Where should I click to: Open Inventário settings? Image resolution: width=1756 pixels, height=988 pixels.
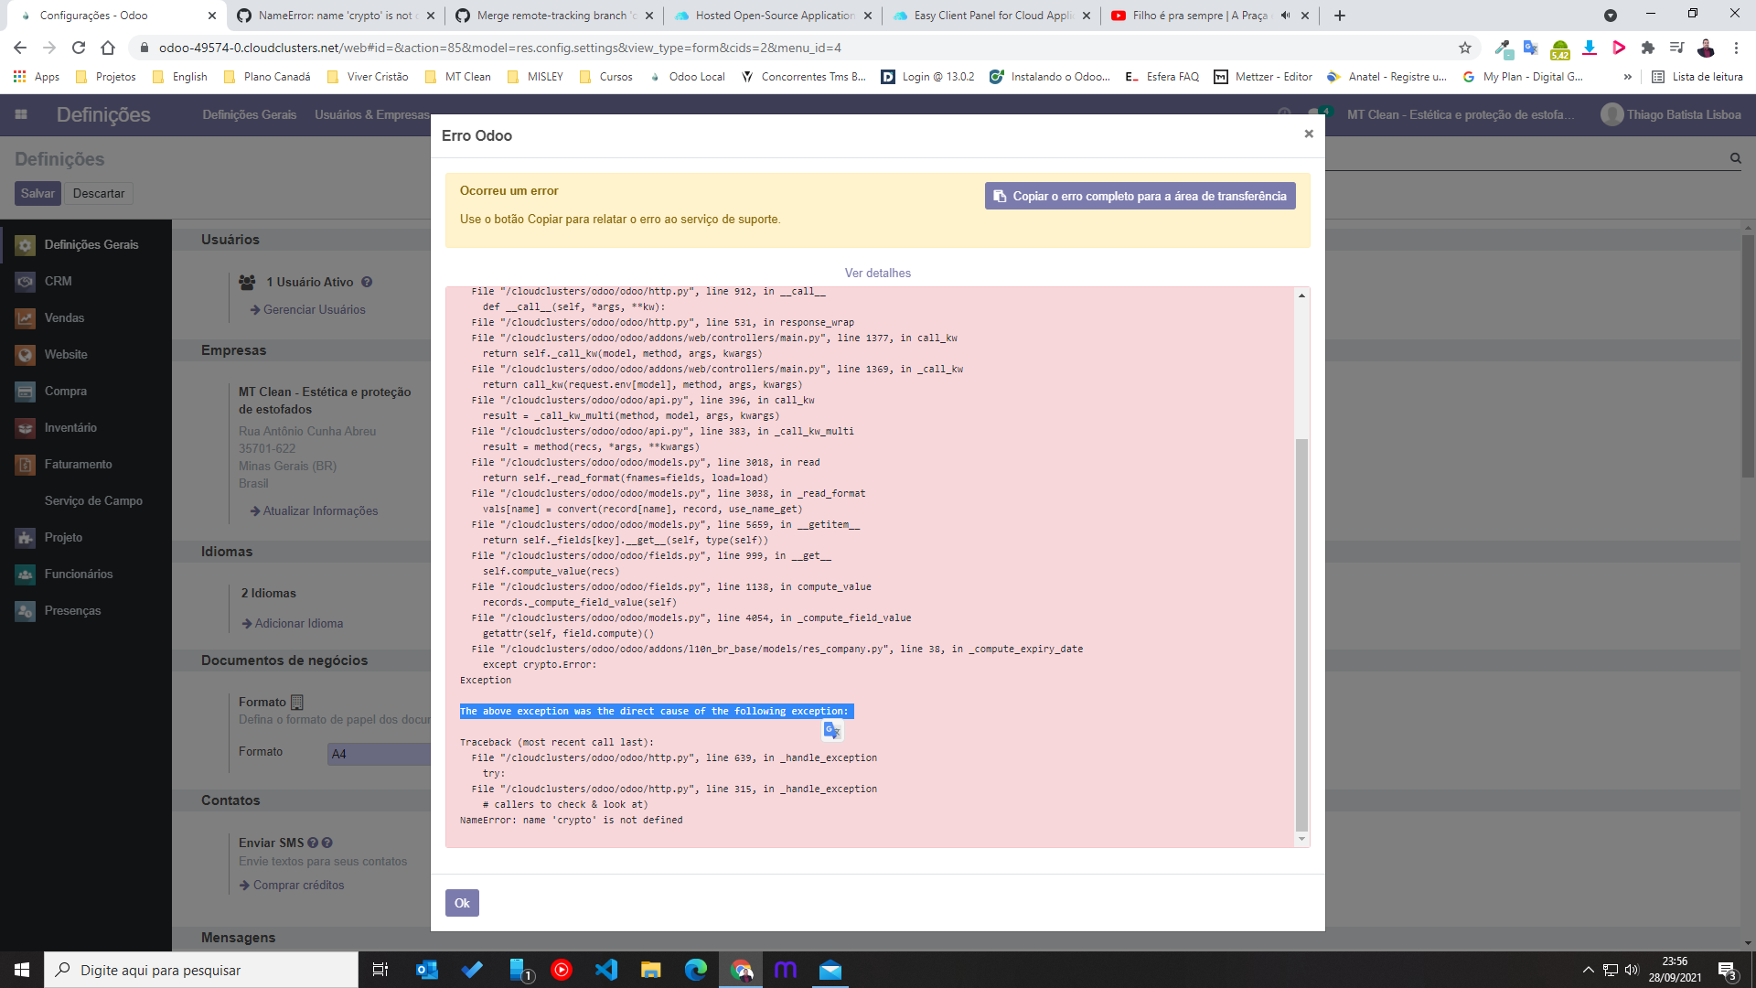point(71,427)
